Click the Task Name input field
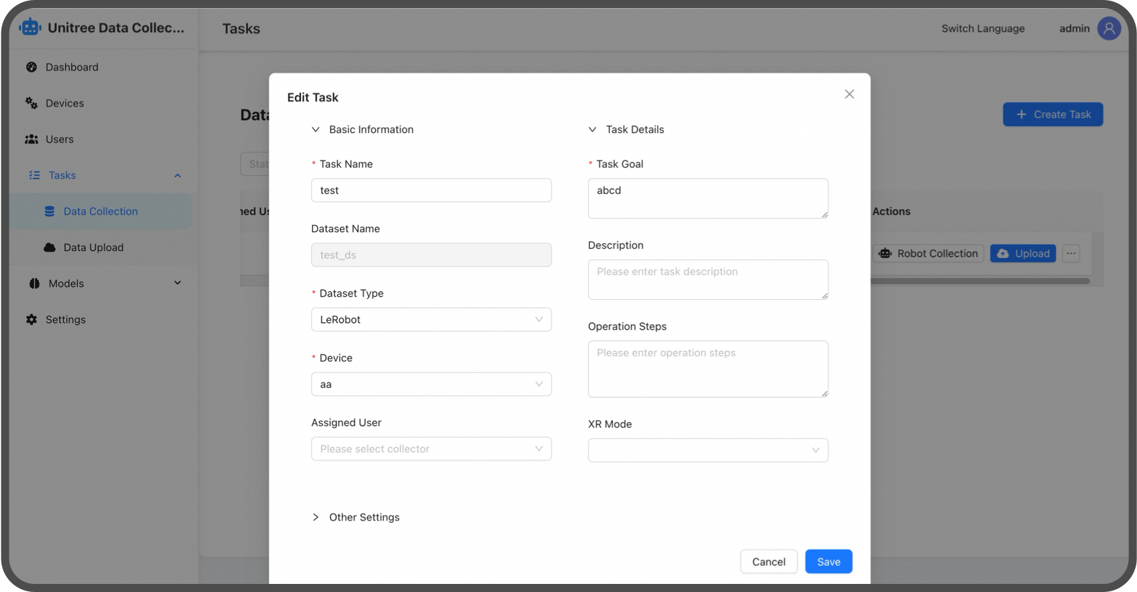1137x592 pixels. 431,191
